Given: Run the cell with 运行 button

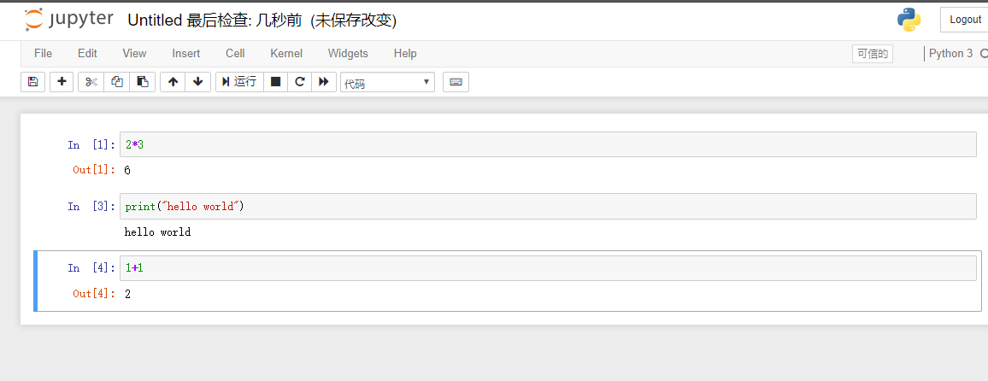Looking at the screenshot, I should click(x=239, y=82).
